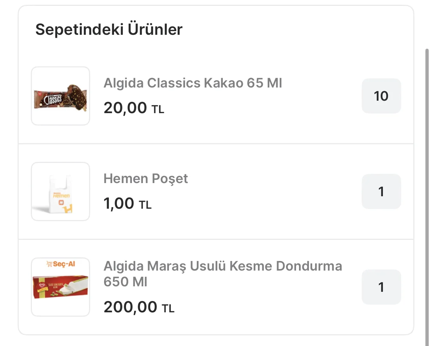Image resolution: width=432 pixels, height=346 pixels.
Task: Click the 200,00 price
Action: tap(130, 307)
